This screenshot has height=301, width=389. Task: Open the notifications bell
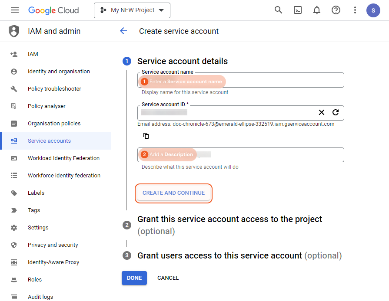click(317, 10)
